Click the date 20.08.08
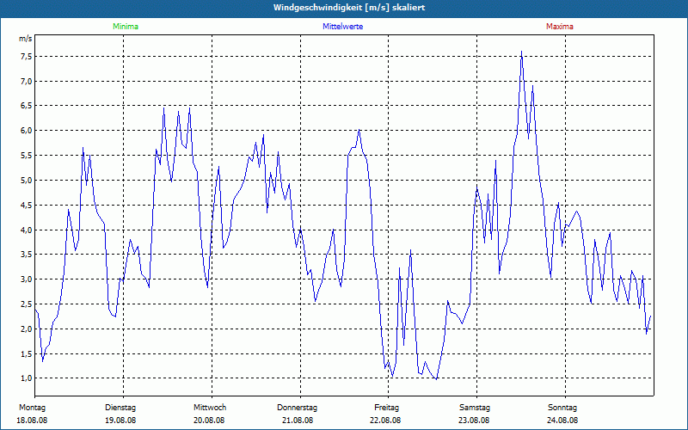The width and height of the screenshot is (688, 430). click(209, 421)
